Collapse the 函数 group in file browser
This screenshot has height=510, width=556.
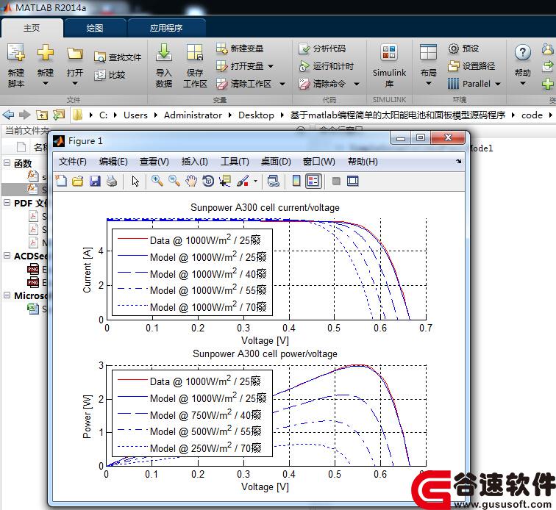click(7, 163)
